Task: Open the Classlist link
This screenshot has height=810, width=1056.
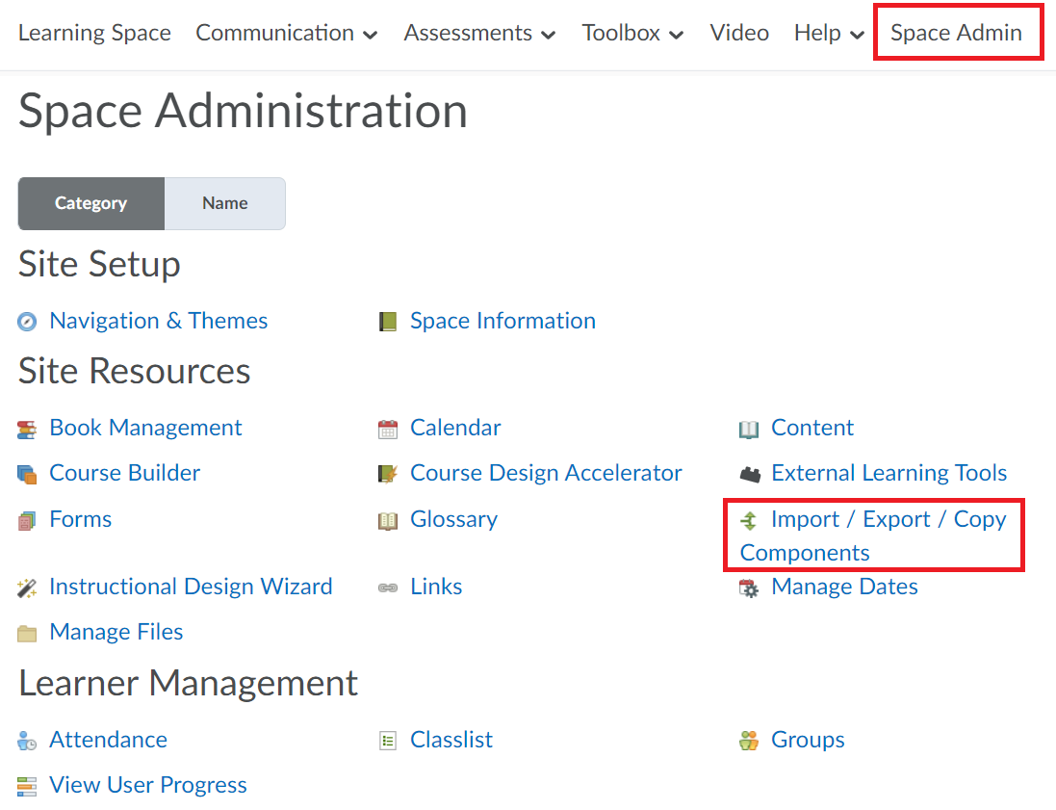Action: 451,740
